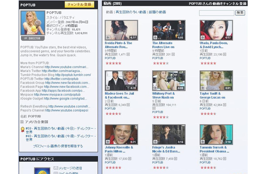
Task: Open POPTUB uploader link under the Freida Pinto video
Action: click(x=110, y=58)
